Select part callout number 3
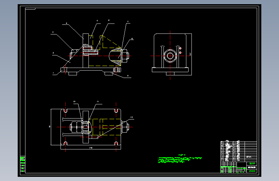 (53, 32)
